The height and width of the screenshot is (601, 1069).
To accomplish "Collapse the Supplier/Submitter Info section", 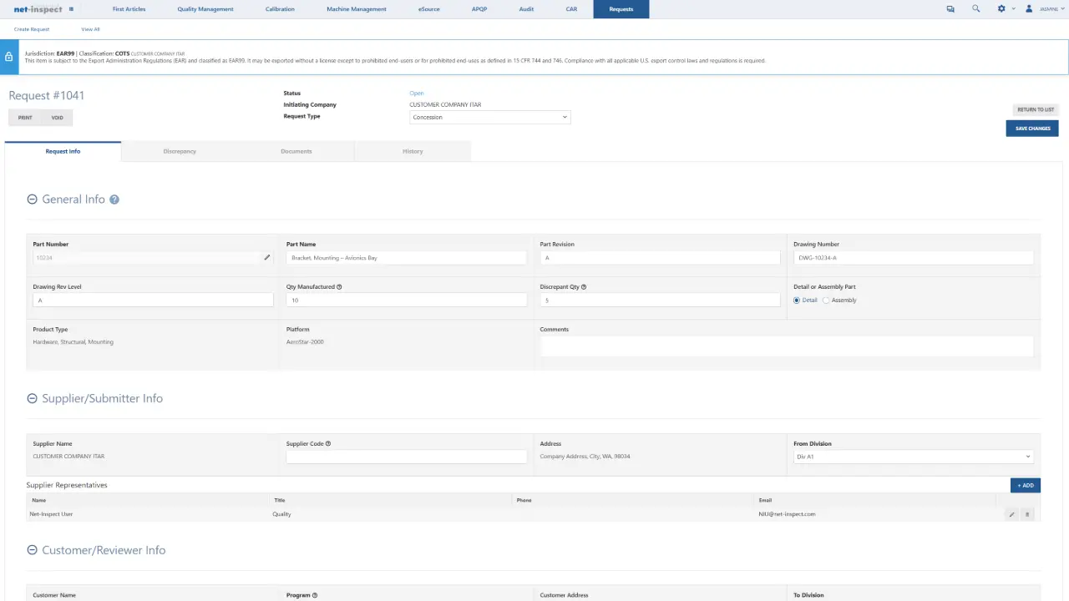I will (31, 398).
